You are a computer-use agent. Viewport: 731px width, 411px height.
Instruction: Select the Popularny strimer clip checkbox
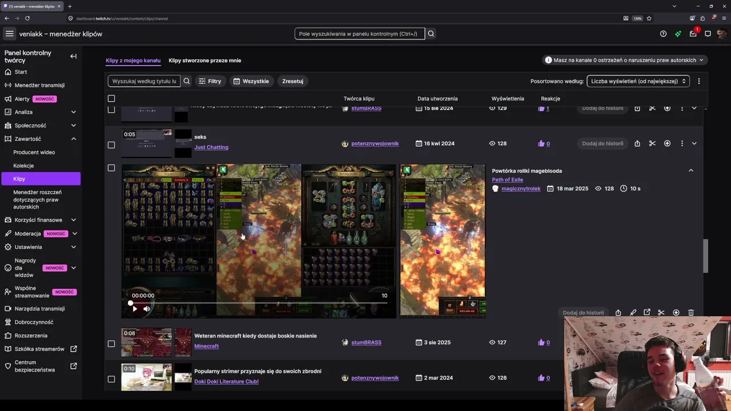(x=111, y=379)
